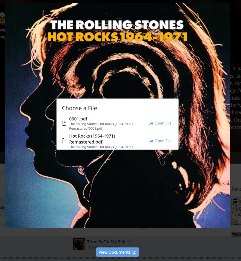Click the share arrow icon for 0001.pdf
The width and height of the screenshot is (241, 261).
151,123
